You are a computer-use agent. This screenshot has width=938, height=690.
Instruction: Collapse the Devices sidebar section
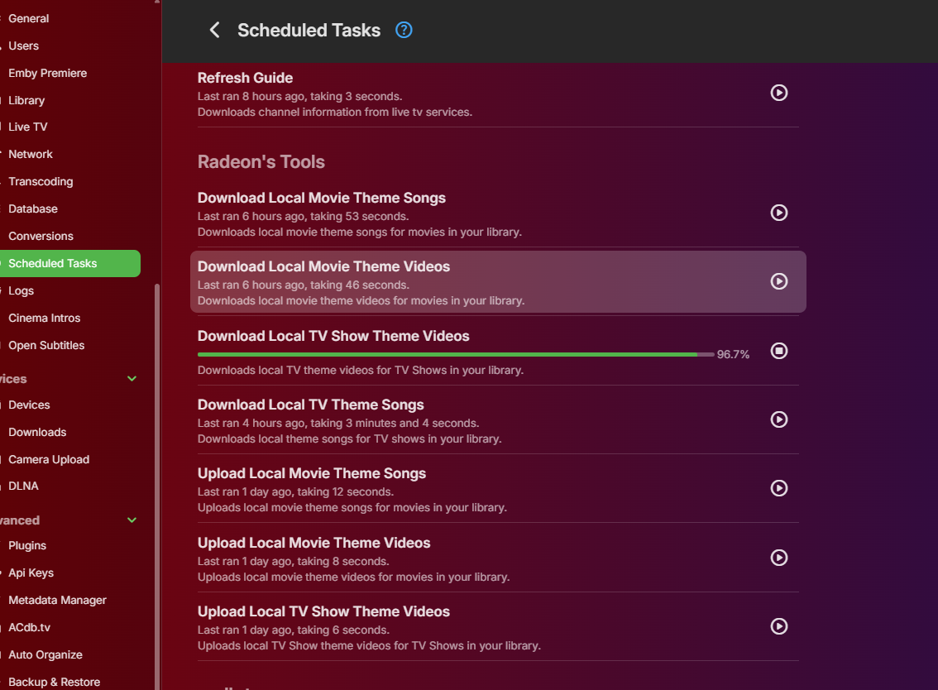tap(132, 379)
